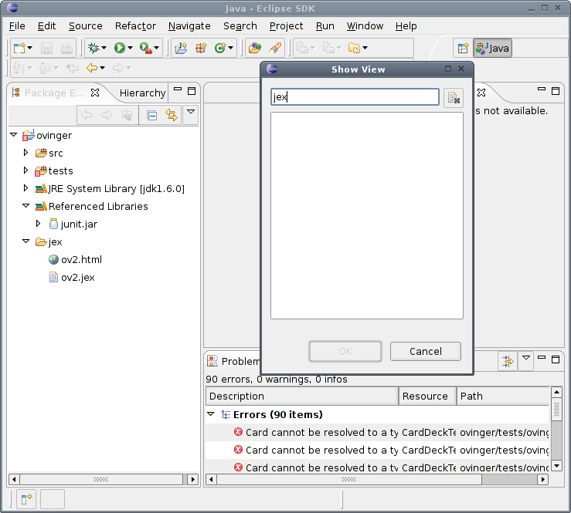Screen dimensions: 571x513
Task: Open the Refactor menu
Action: point(135,26)
